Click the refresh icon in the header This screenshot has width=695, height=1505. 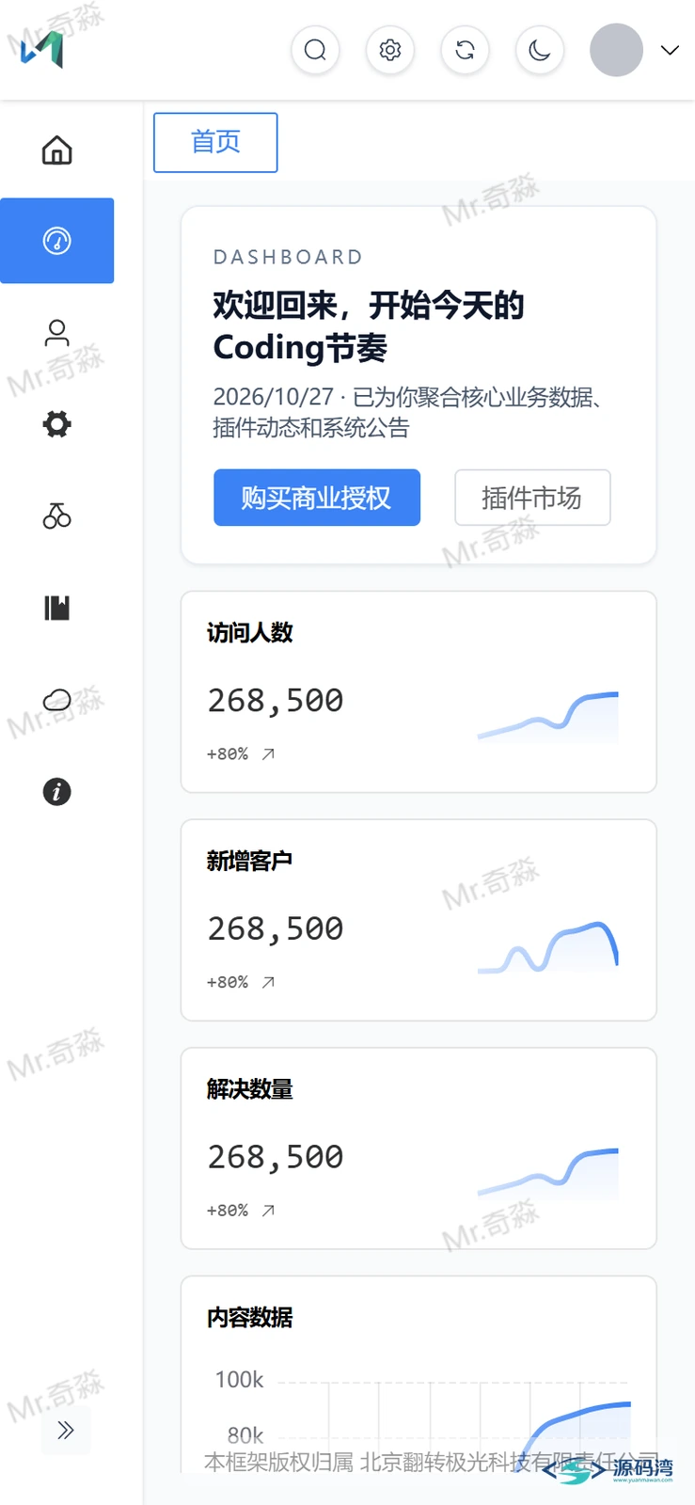coord(465,50)
